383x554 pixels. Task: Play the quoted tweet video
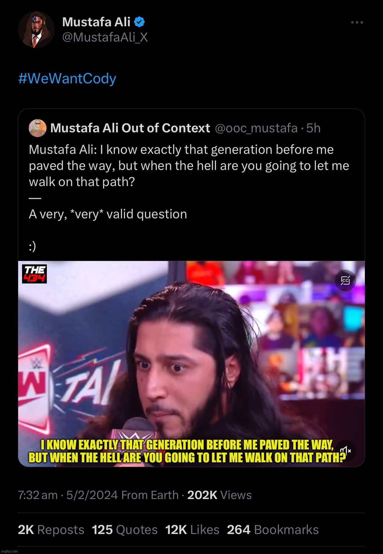click(x=191, y=363)
